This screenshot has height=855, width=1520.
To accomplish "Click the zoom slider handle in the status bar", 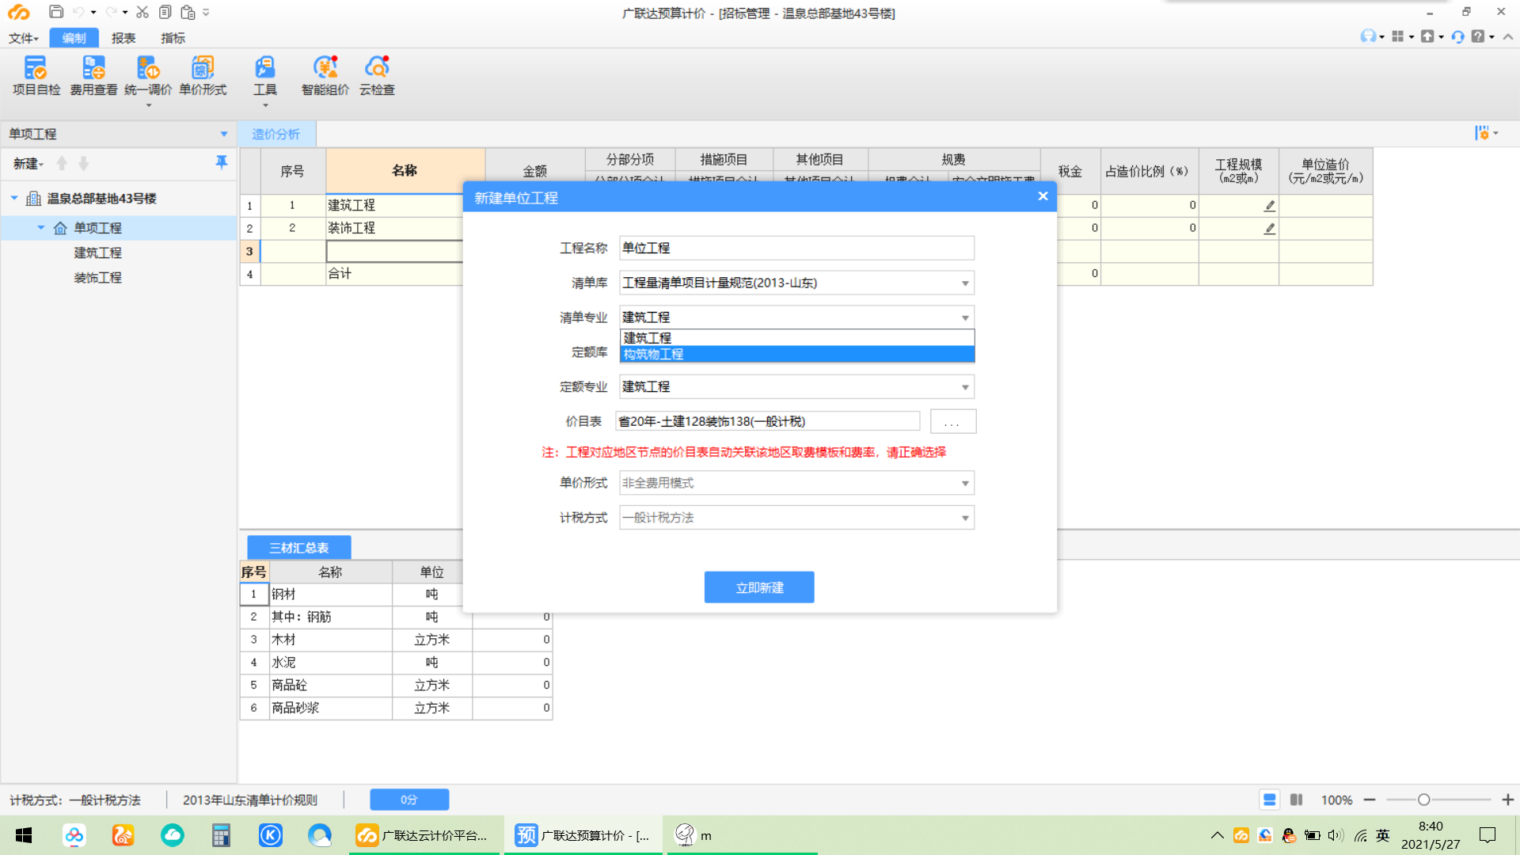I will (x=1423, y=800).
